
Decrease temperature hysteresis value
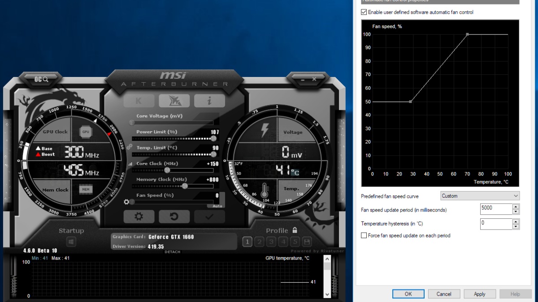click(516, 226)
